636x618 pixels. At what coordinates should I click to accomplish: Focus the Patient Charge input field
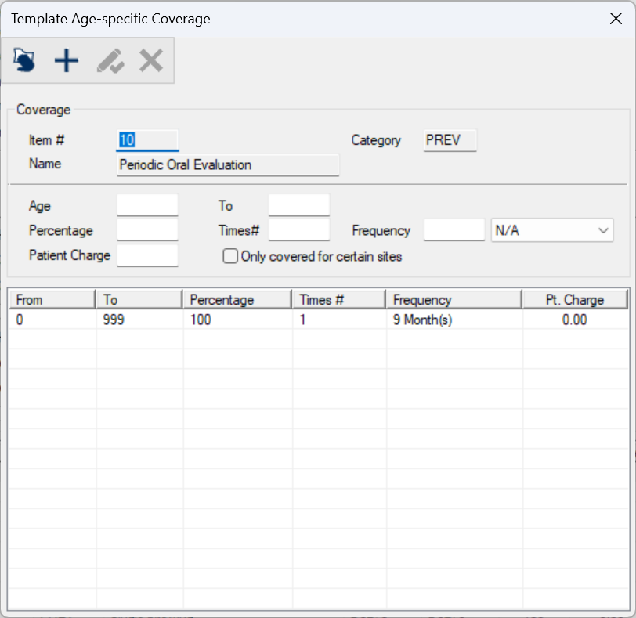pyautogui.click(x=147, y=255)
